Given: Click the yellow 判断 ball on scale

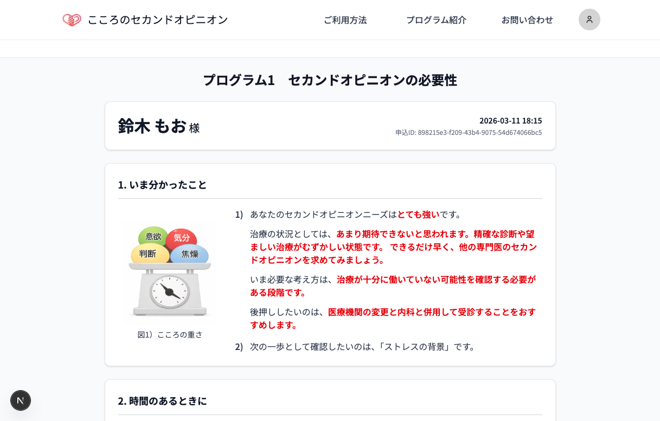Looking at the screenshot, I should (147, 254).
